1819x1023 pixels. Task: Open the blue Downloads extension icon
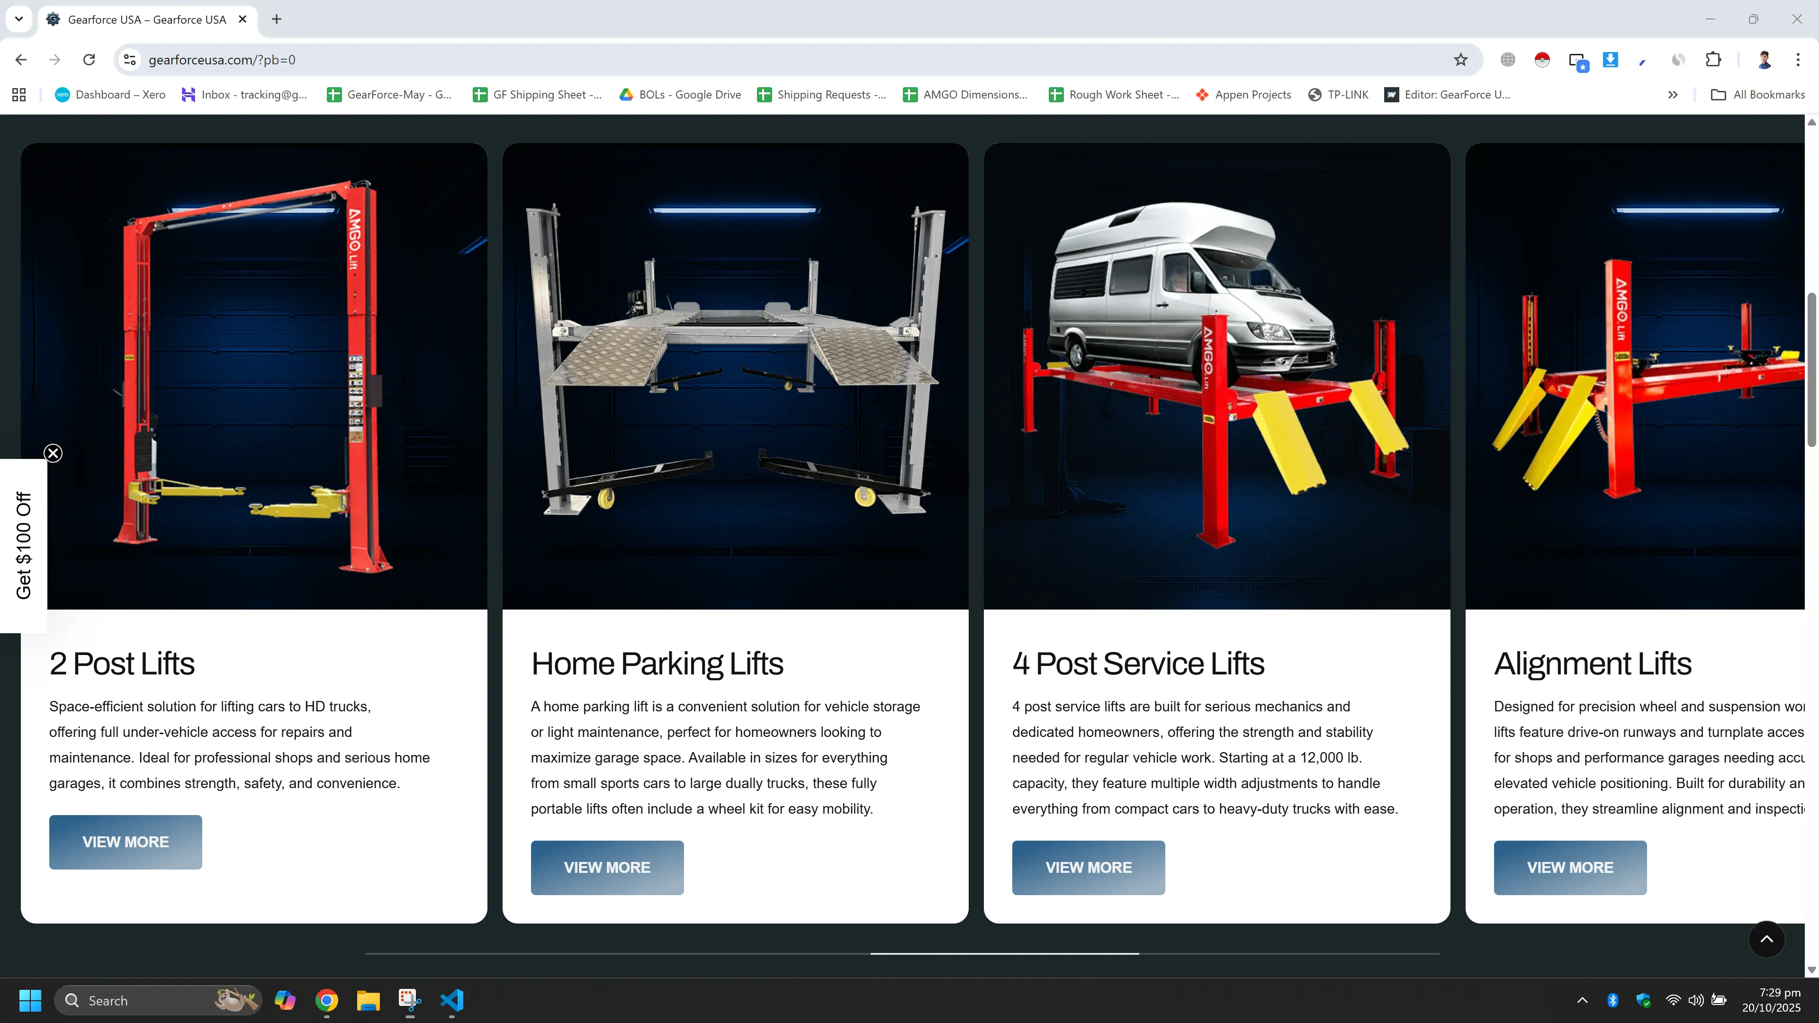tap(1611, 60)
